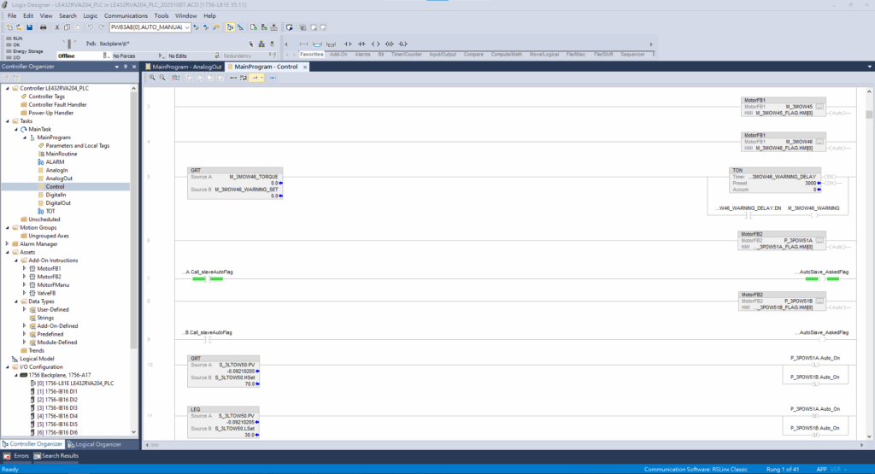
Task: Insert an Examine On (XIC) contact
Action: 349,44
